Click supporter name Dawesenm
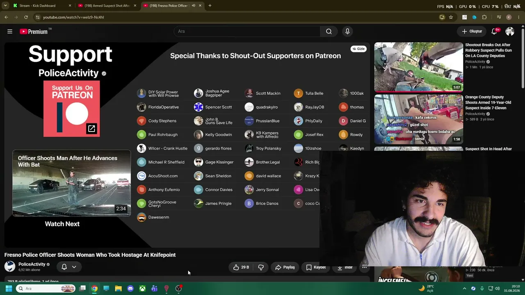 pyautogui.click(x=159, y=217)
